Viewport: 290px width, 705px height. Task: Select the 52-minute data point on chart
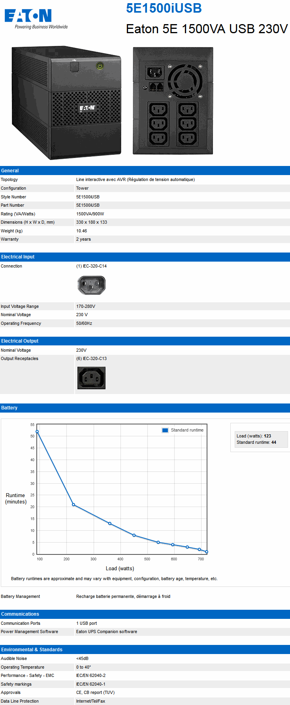37,432
